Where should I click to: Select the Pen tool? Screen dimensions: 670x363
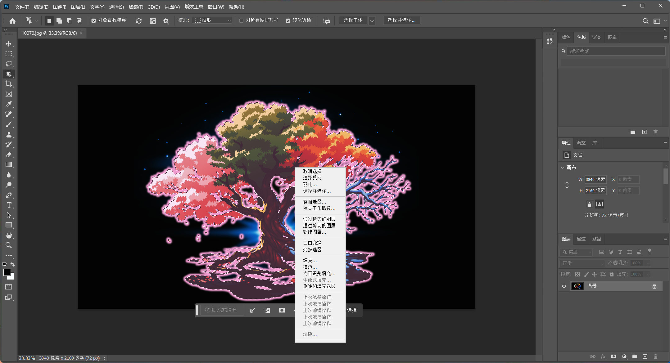tap(9, 195)
